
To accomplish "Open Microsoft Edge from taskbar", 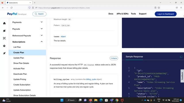I will pyautogui.click(x=101, y=100).
